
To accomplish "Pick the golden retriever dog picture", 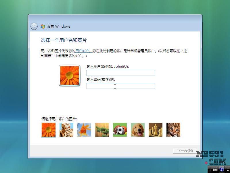I will 138,130.
